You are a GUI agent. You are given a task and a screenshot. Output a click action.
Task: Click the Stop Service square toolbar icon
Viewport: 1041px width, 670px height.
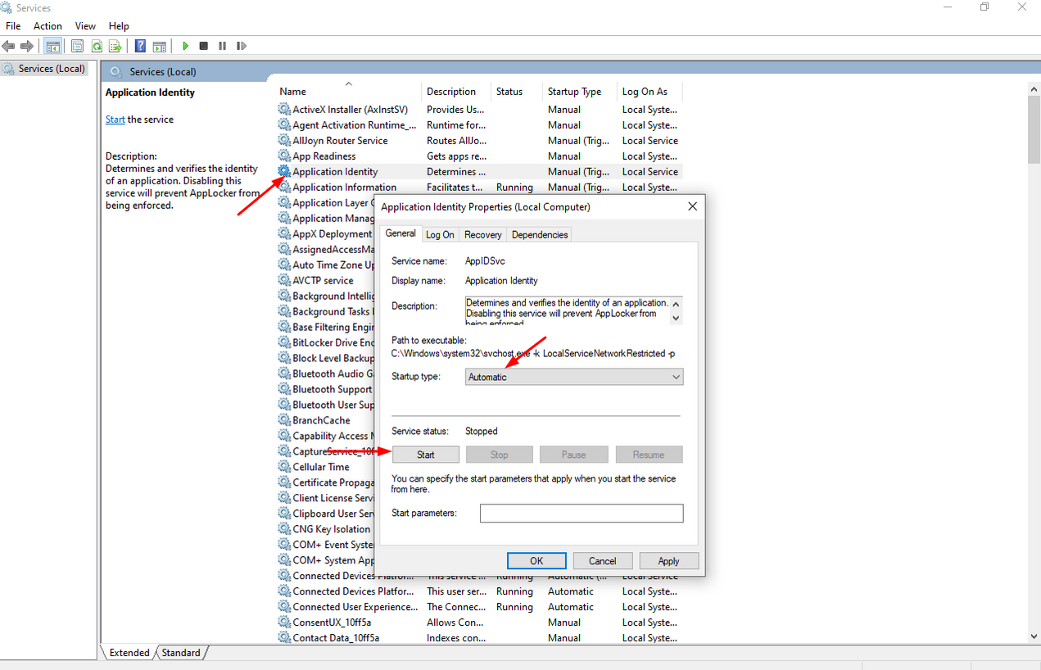pyautogui.click(x=204, y=46)
